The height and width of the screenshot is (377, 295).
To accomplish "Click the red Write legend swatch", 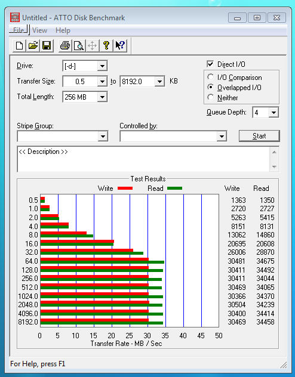I will [x=125, y=188].
